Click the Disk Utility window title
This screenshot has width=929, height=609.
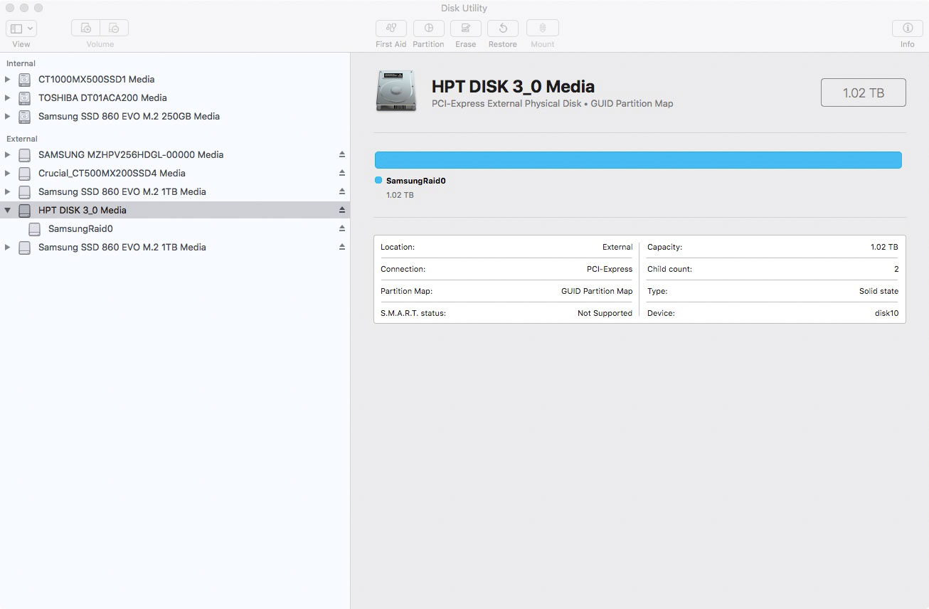(x=464, y=9)
